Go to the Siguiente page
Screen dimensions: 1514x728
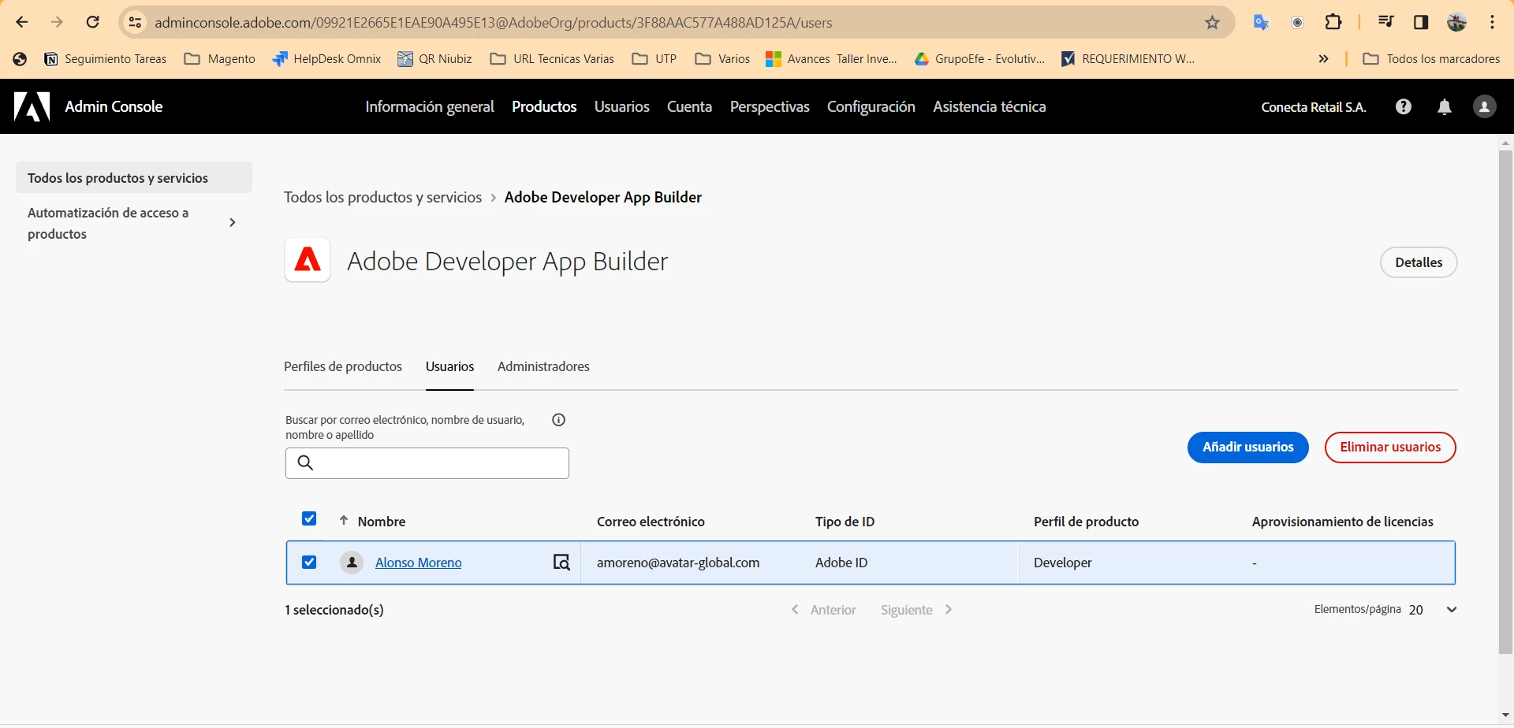pos(917,610)
